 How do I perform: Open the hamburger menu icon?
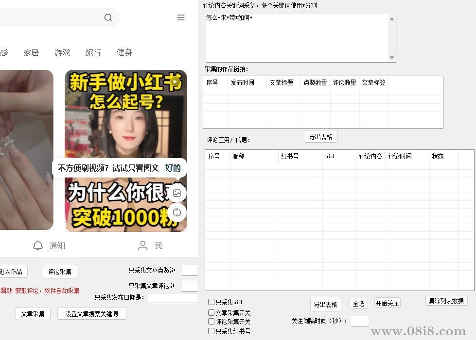[181, 17]
